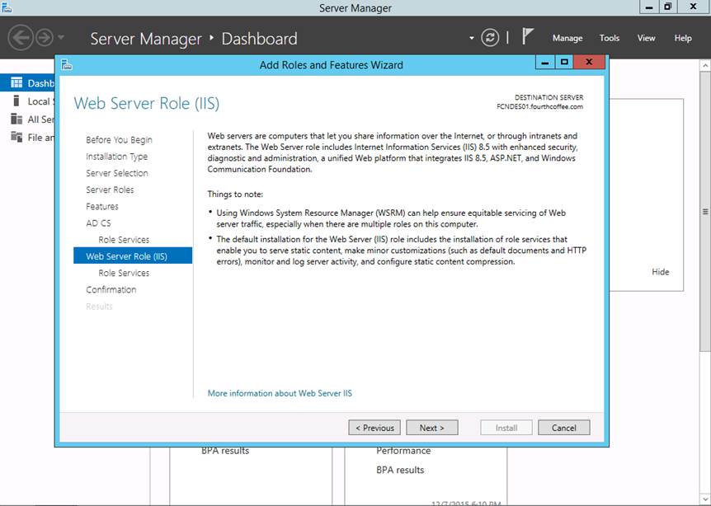
Task: Open the Help menu
Action: point(682,38)
